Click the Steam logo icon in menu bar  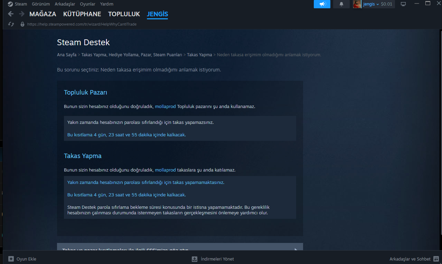(10, 4)
